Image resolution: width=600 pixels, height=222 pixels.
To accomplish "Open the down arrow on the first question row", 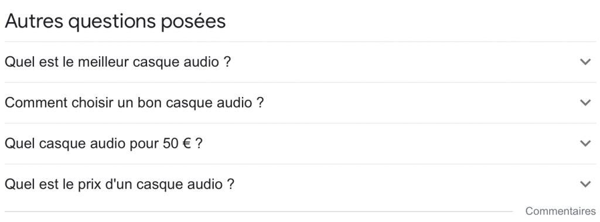I will [585, 62].
